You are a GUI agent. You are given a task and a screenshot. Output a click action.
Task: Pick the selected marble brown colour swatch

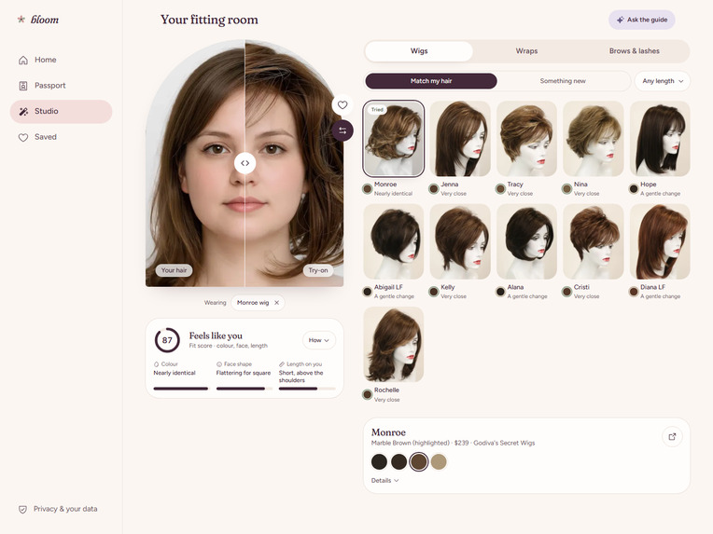[x=419, y=462]
